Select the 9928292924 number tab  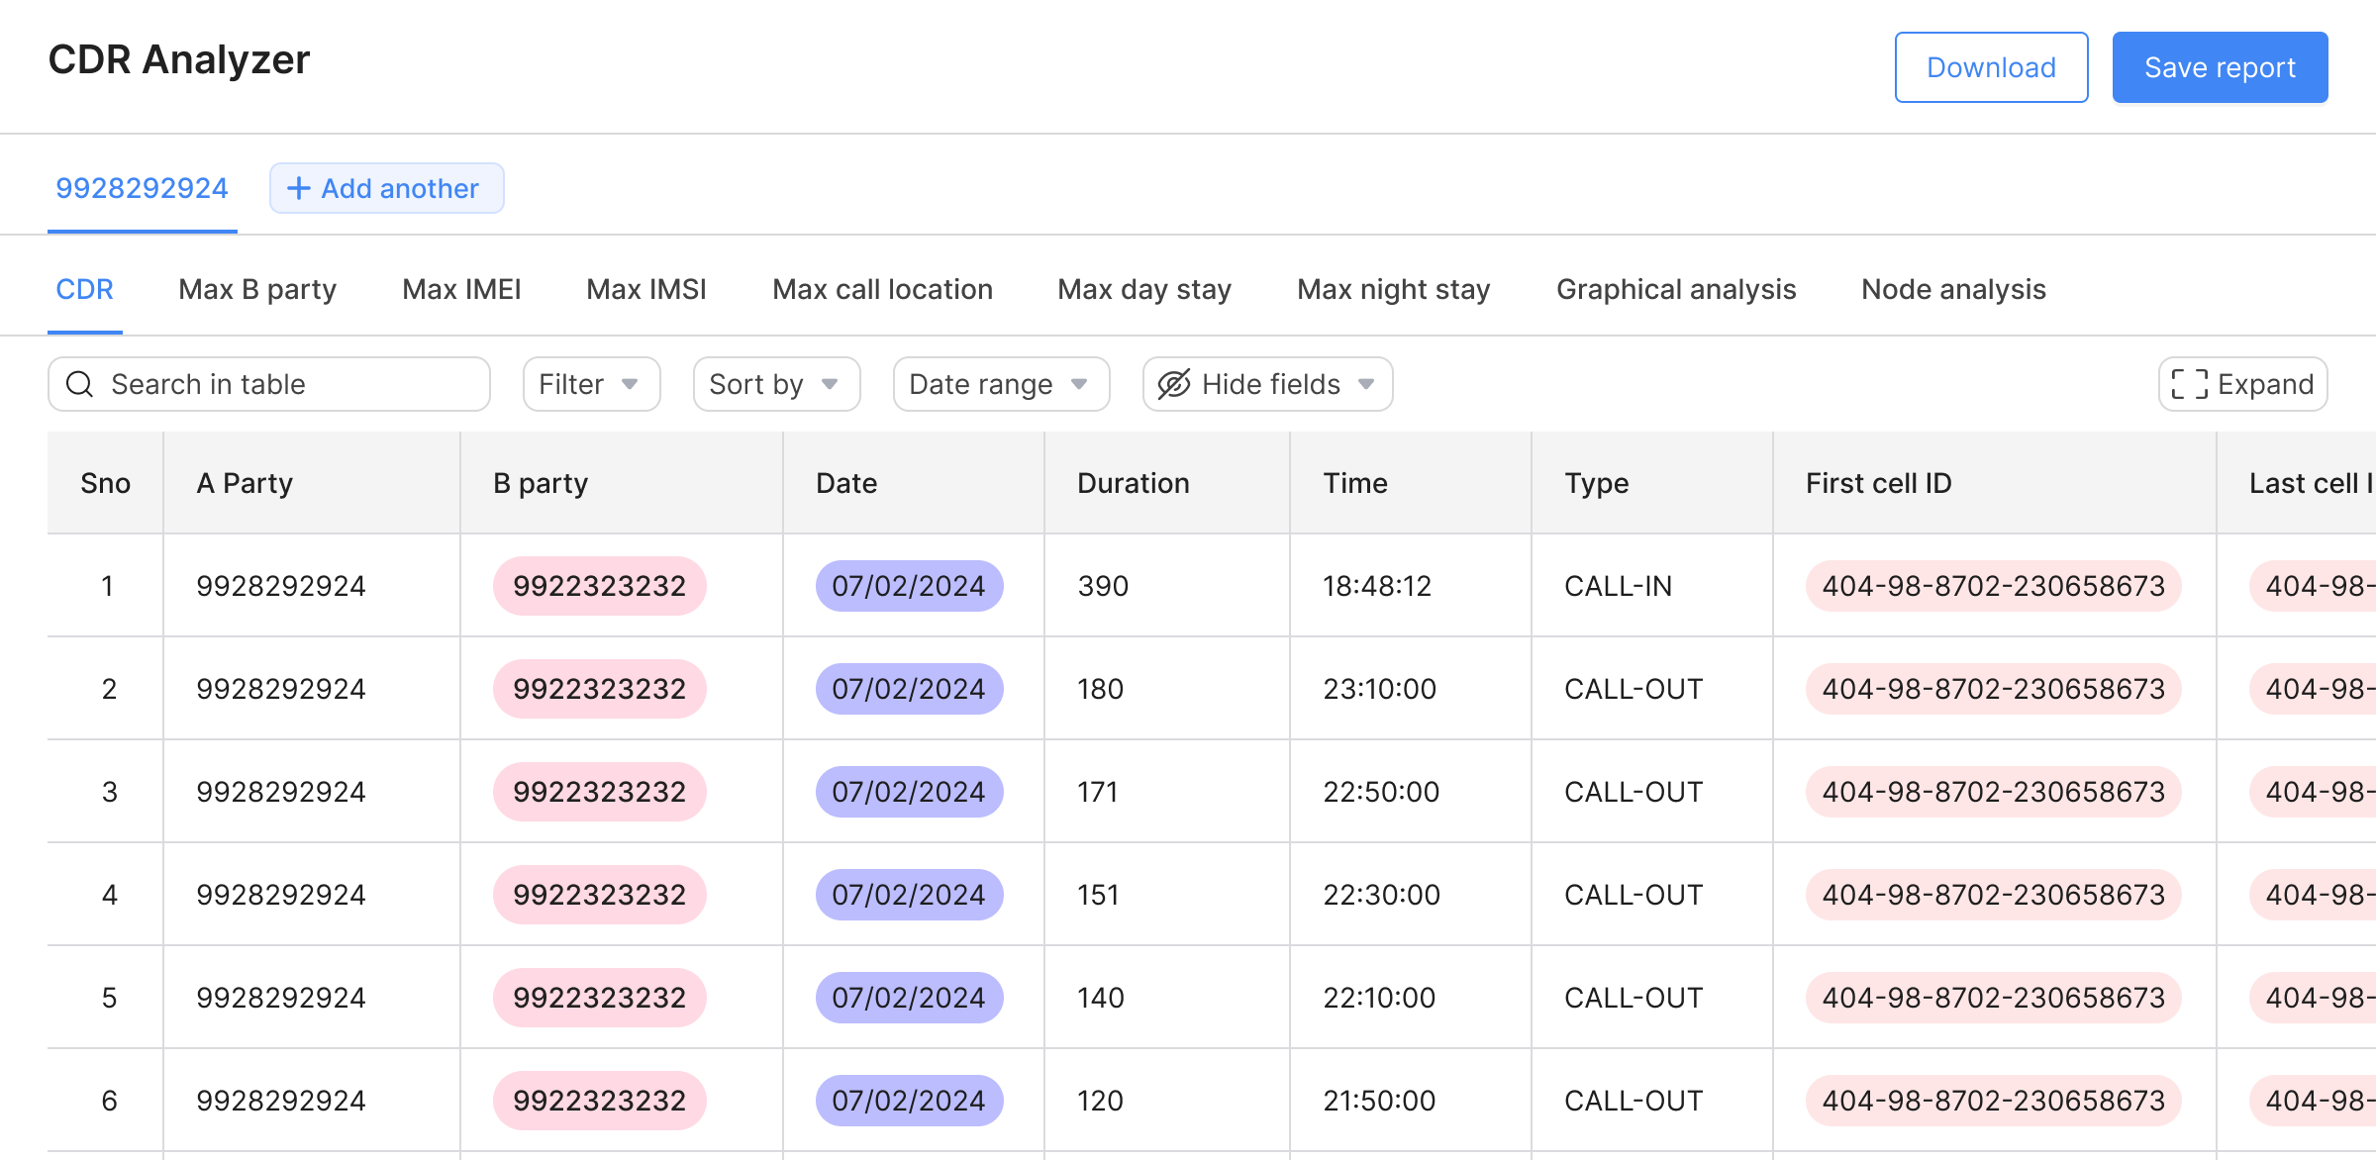click(142, 188)
